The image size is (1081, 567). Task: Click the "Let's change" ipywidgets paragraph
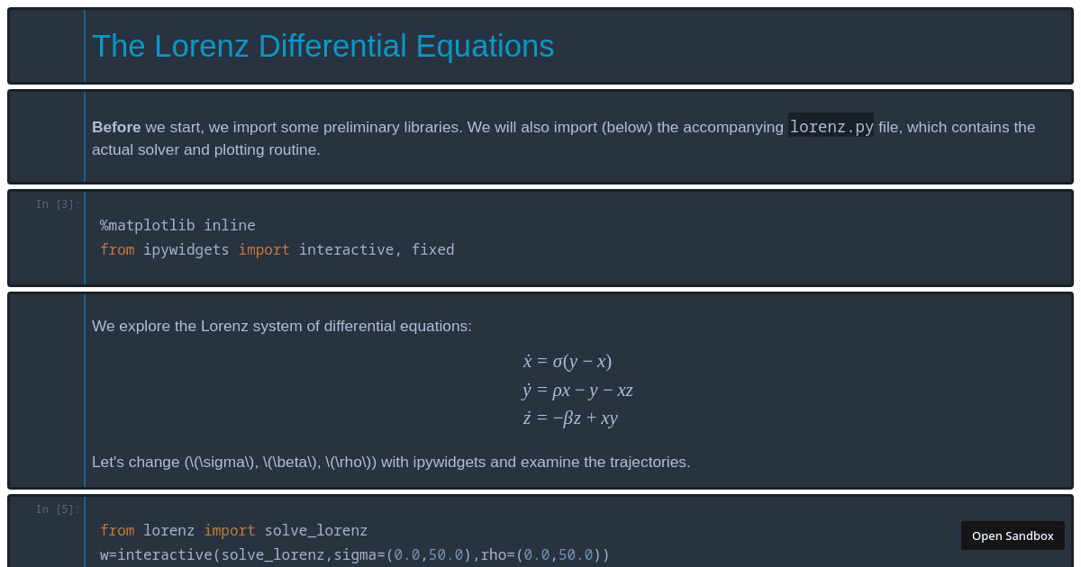[x=390, y=462]
